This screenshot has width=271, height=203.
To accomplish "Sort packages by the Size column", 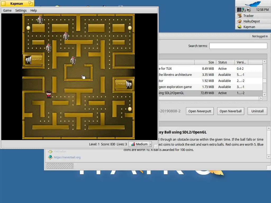I will click(205, 62).
